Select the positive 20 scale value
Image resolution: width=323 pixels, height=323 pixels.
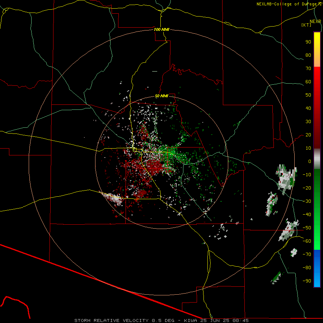[308, 135]
